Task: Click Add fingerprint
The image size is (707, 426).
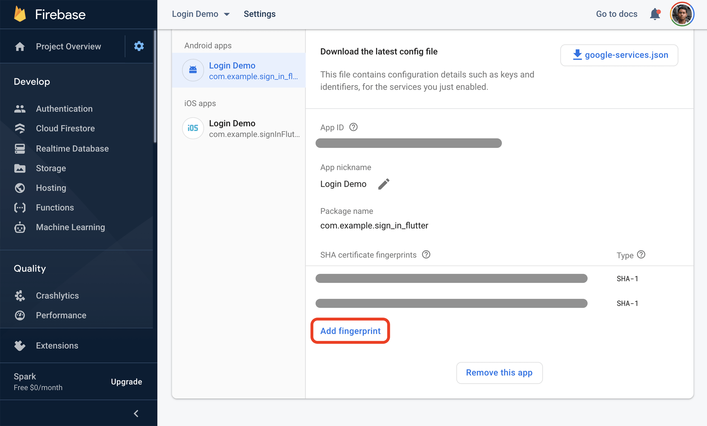Action: [350, 331]
